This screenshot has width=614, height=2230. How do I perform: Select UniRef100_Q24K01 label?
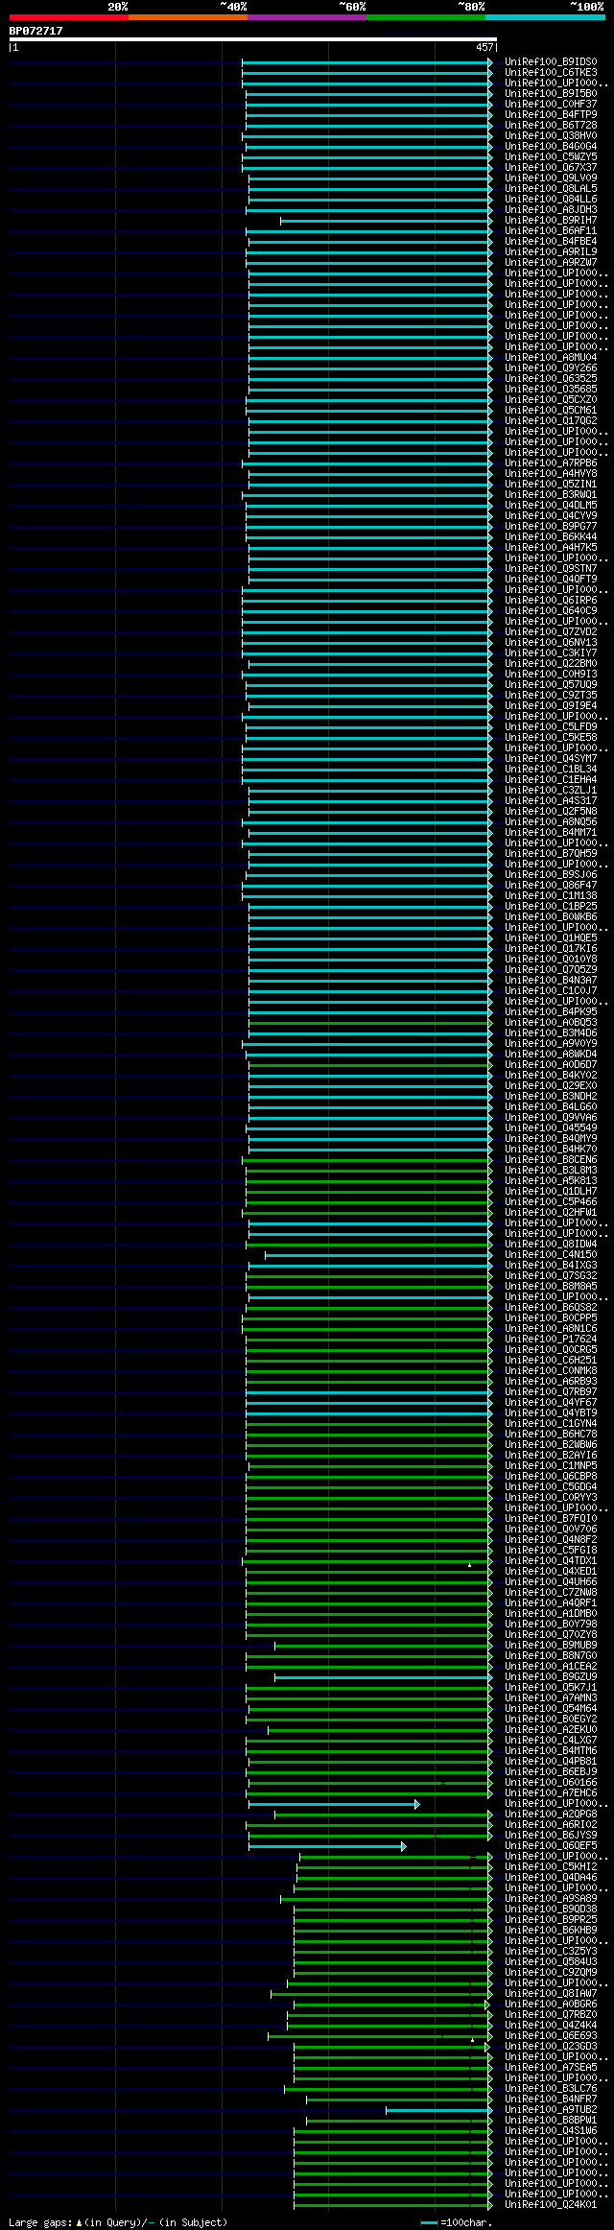(x=551, y=2205)
